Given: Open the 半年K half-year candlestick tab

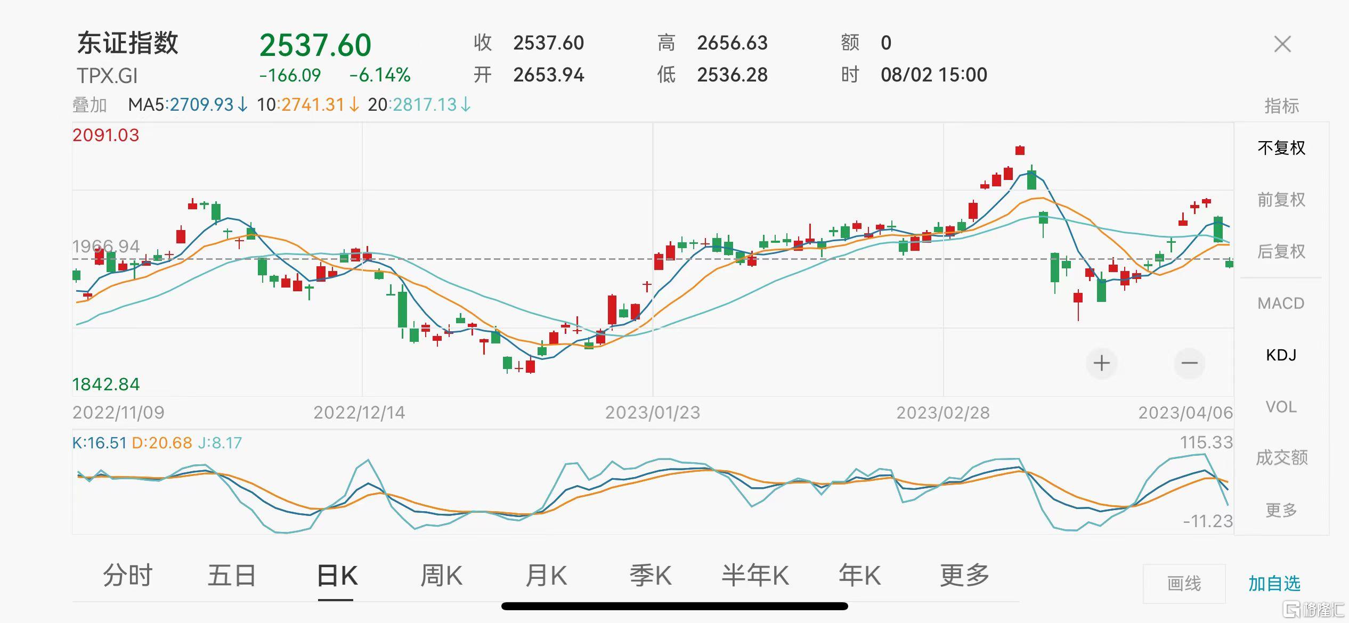Looking at the screenshot, I should point(755,576).
